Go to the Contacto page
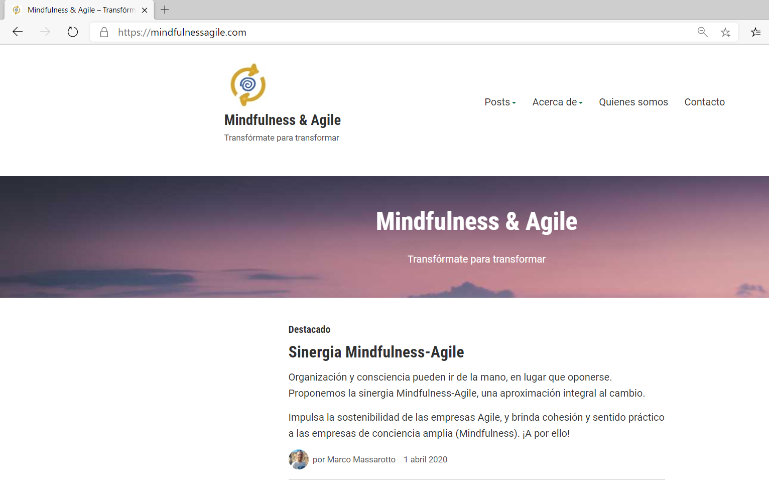 (704, 102)
